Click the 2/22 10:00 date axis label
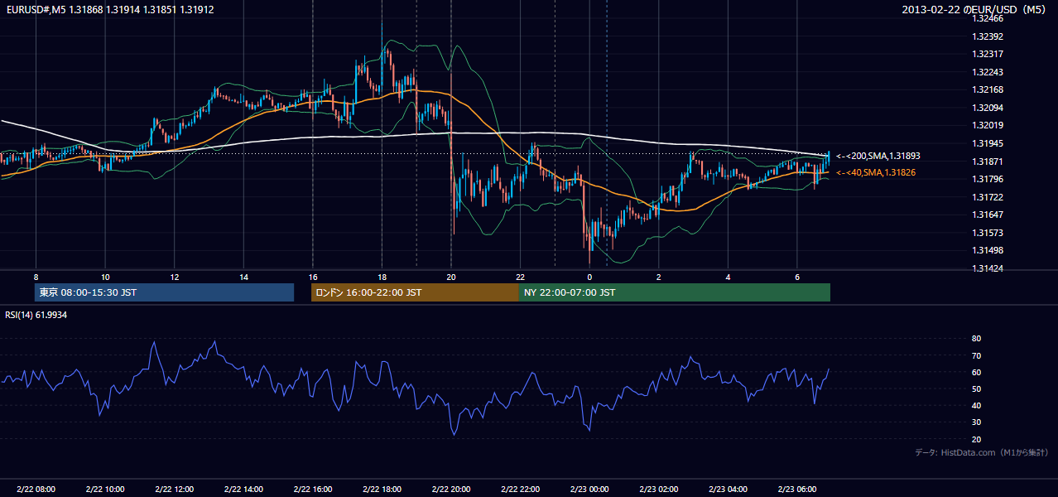 point(105,489)
